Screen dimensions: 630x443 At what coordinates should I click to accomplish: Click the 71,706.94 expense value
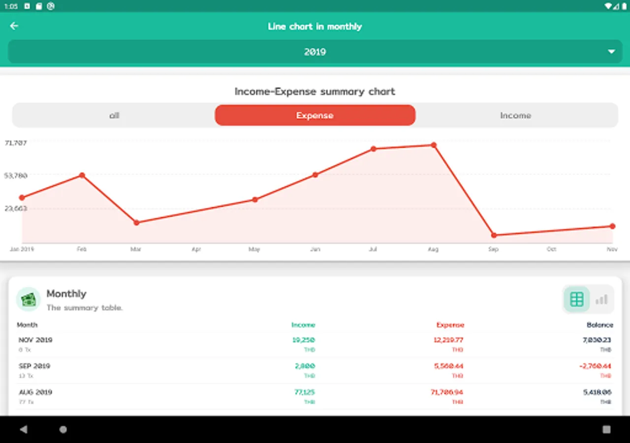tap(447, 392)
